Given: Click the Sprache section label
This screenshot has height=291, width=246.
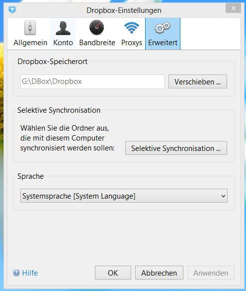Looking at the screenshot, I should 30,176.
